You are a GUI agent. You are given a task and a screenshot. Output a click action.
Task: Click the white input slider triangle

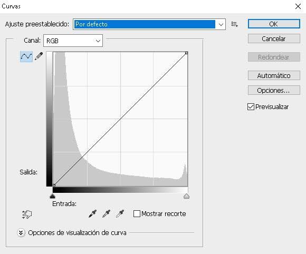coord(187,196)
